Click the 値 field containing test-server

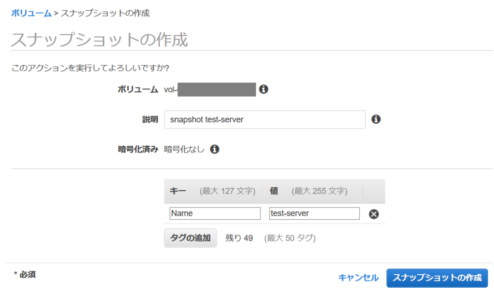(x=315, y=213)
